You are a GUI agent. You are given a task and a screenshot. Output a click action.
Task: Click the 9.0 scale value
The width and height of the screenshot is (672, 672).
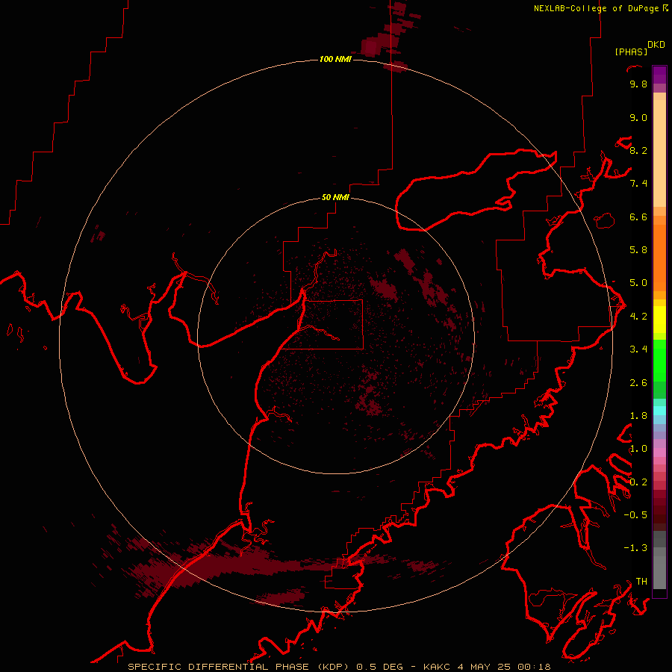638,117
